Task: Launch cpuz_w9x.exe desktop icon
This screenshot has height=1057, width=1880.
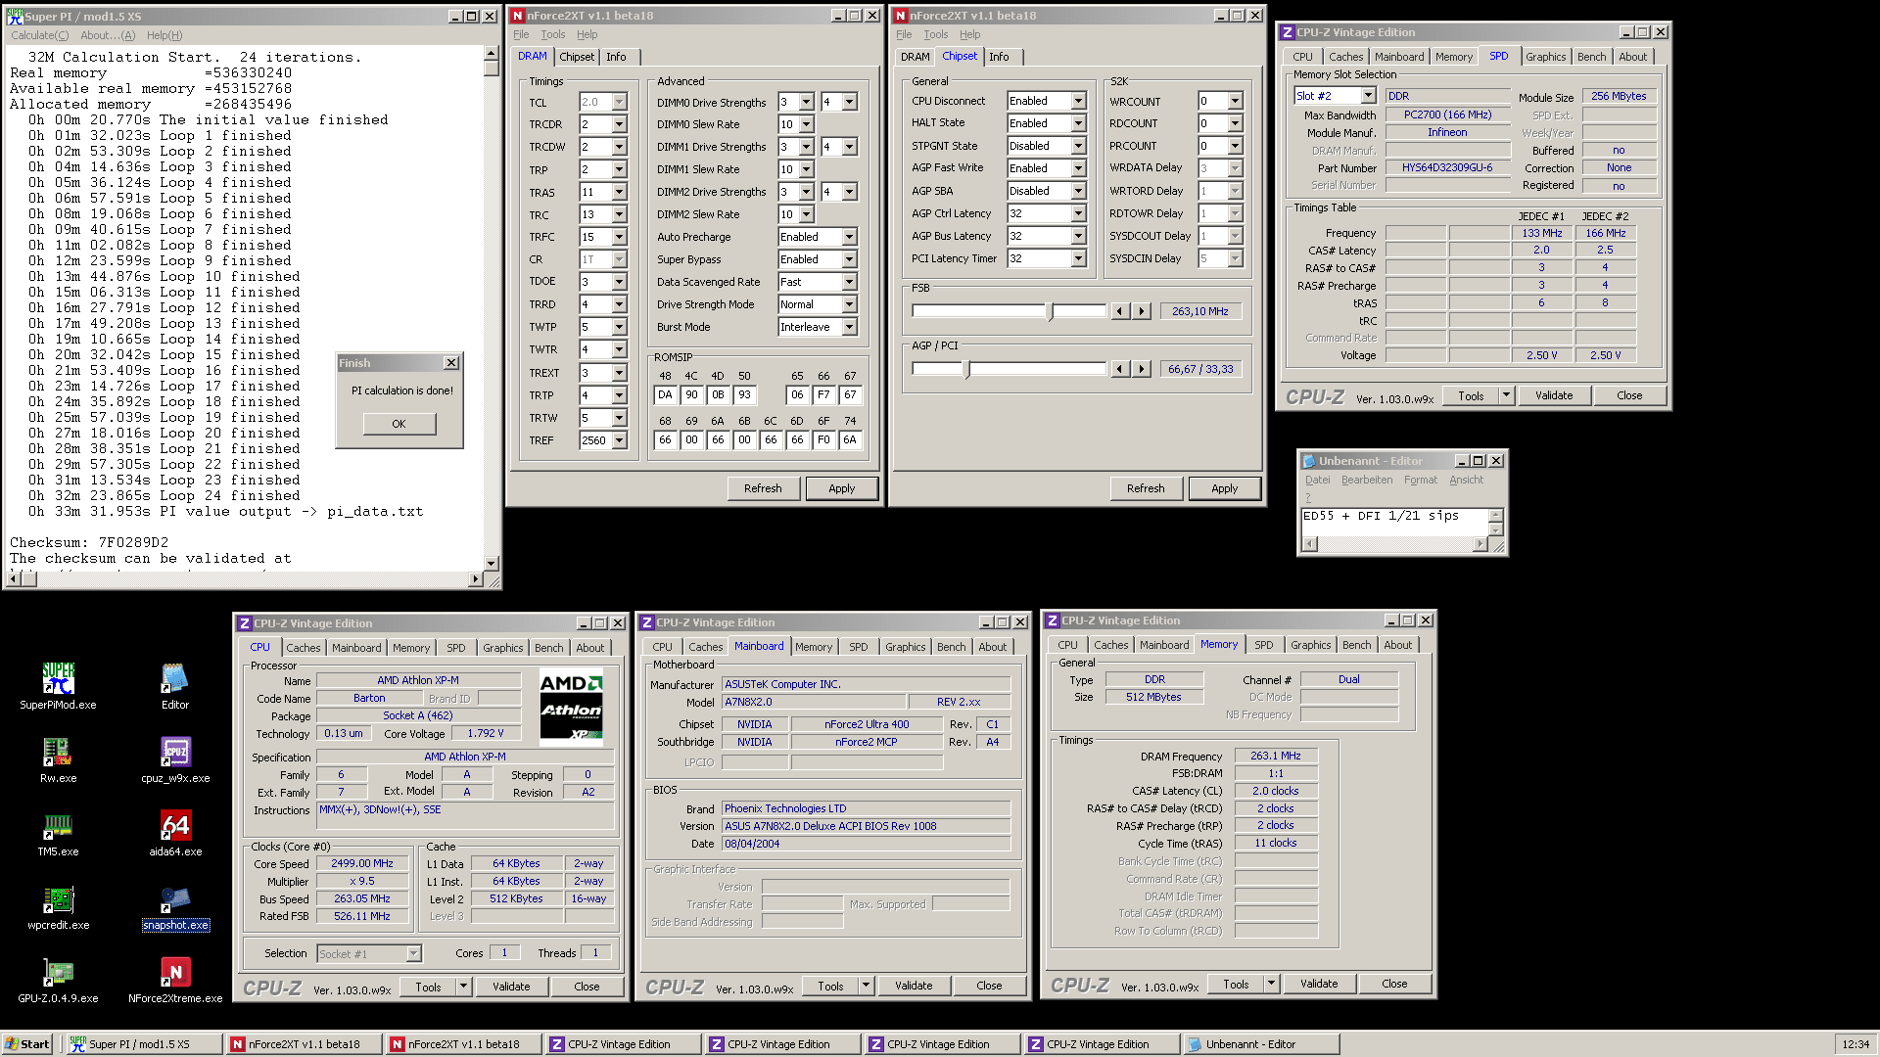Action: tap(175, 759)
